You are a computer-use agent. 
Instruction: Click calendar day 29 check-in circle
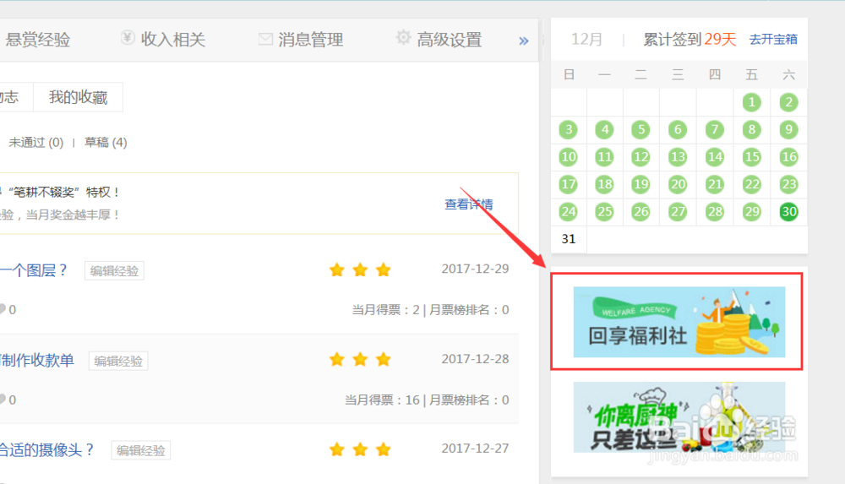(751, 211)
